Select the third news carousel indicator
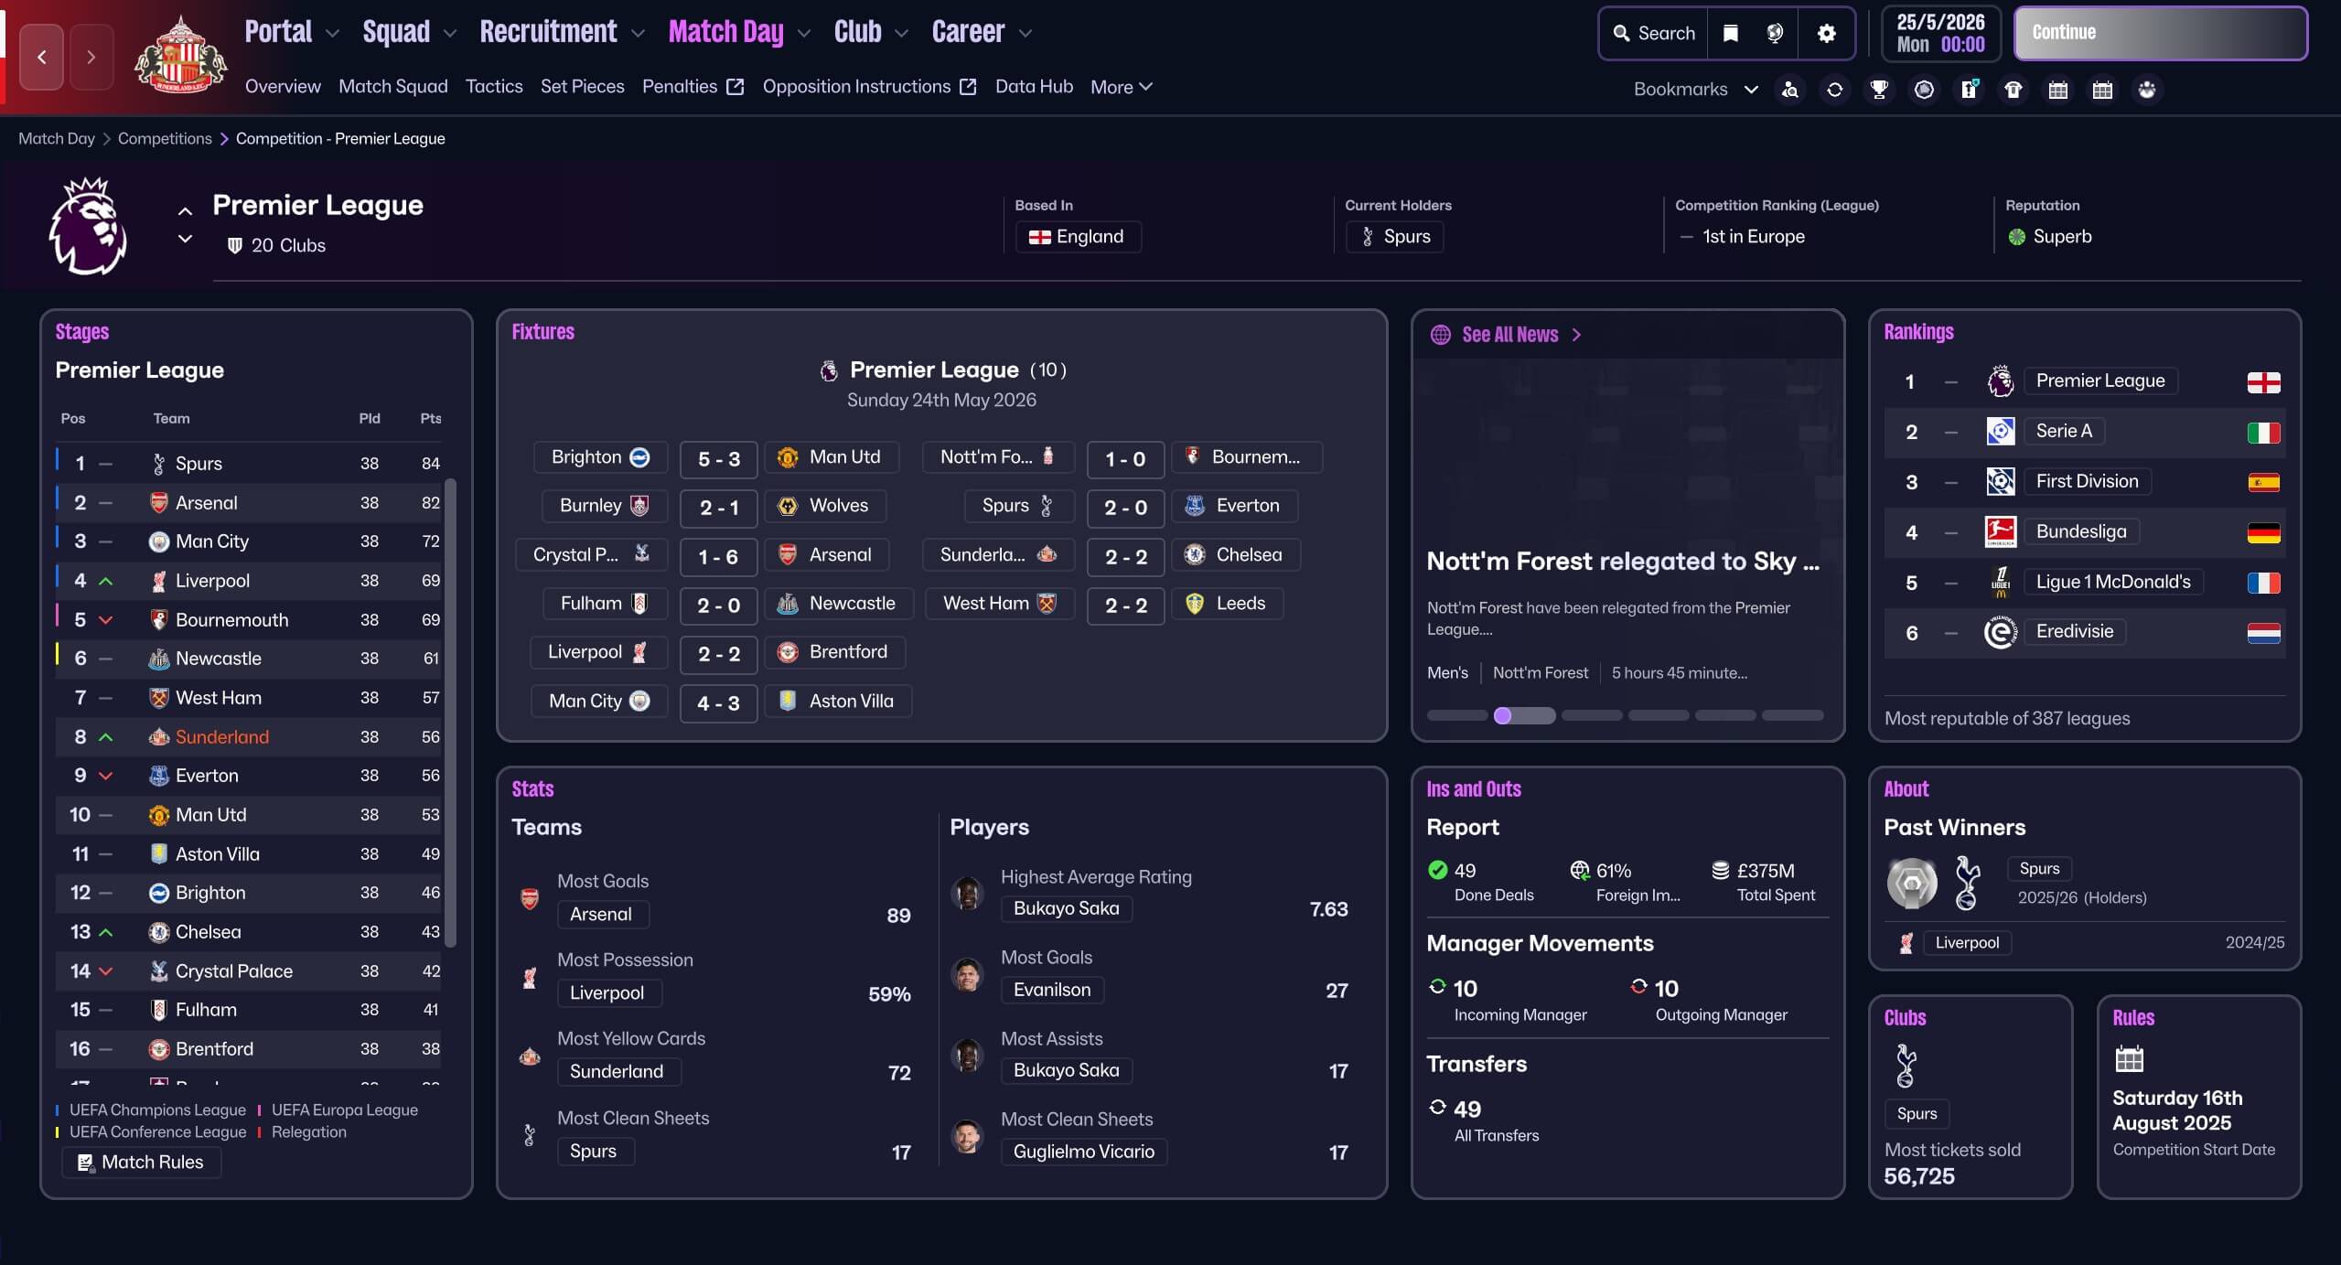The image size is (2341, 1265). [x=1591, y=715]
